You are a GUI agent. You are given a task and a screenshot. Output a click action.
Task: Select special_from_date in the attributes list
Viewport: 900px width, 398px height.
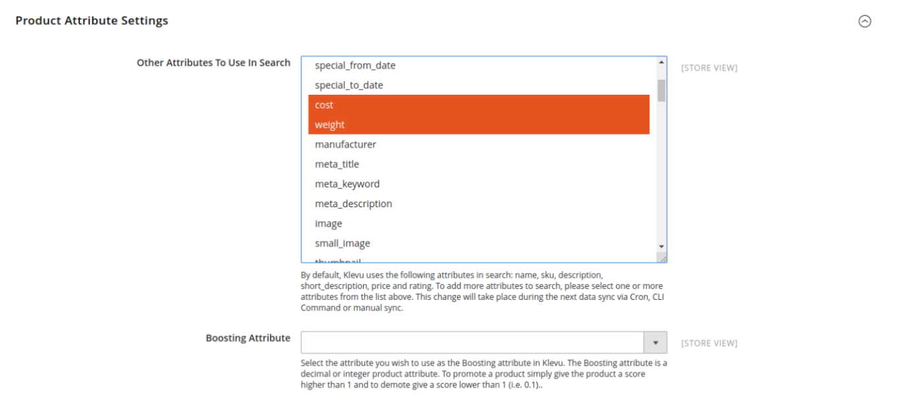479,66
